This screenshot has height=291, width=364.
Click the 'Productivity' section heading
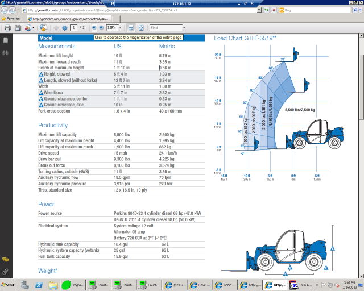53,125
